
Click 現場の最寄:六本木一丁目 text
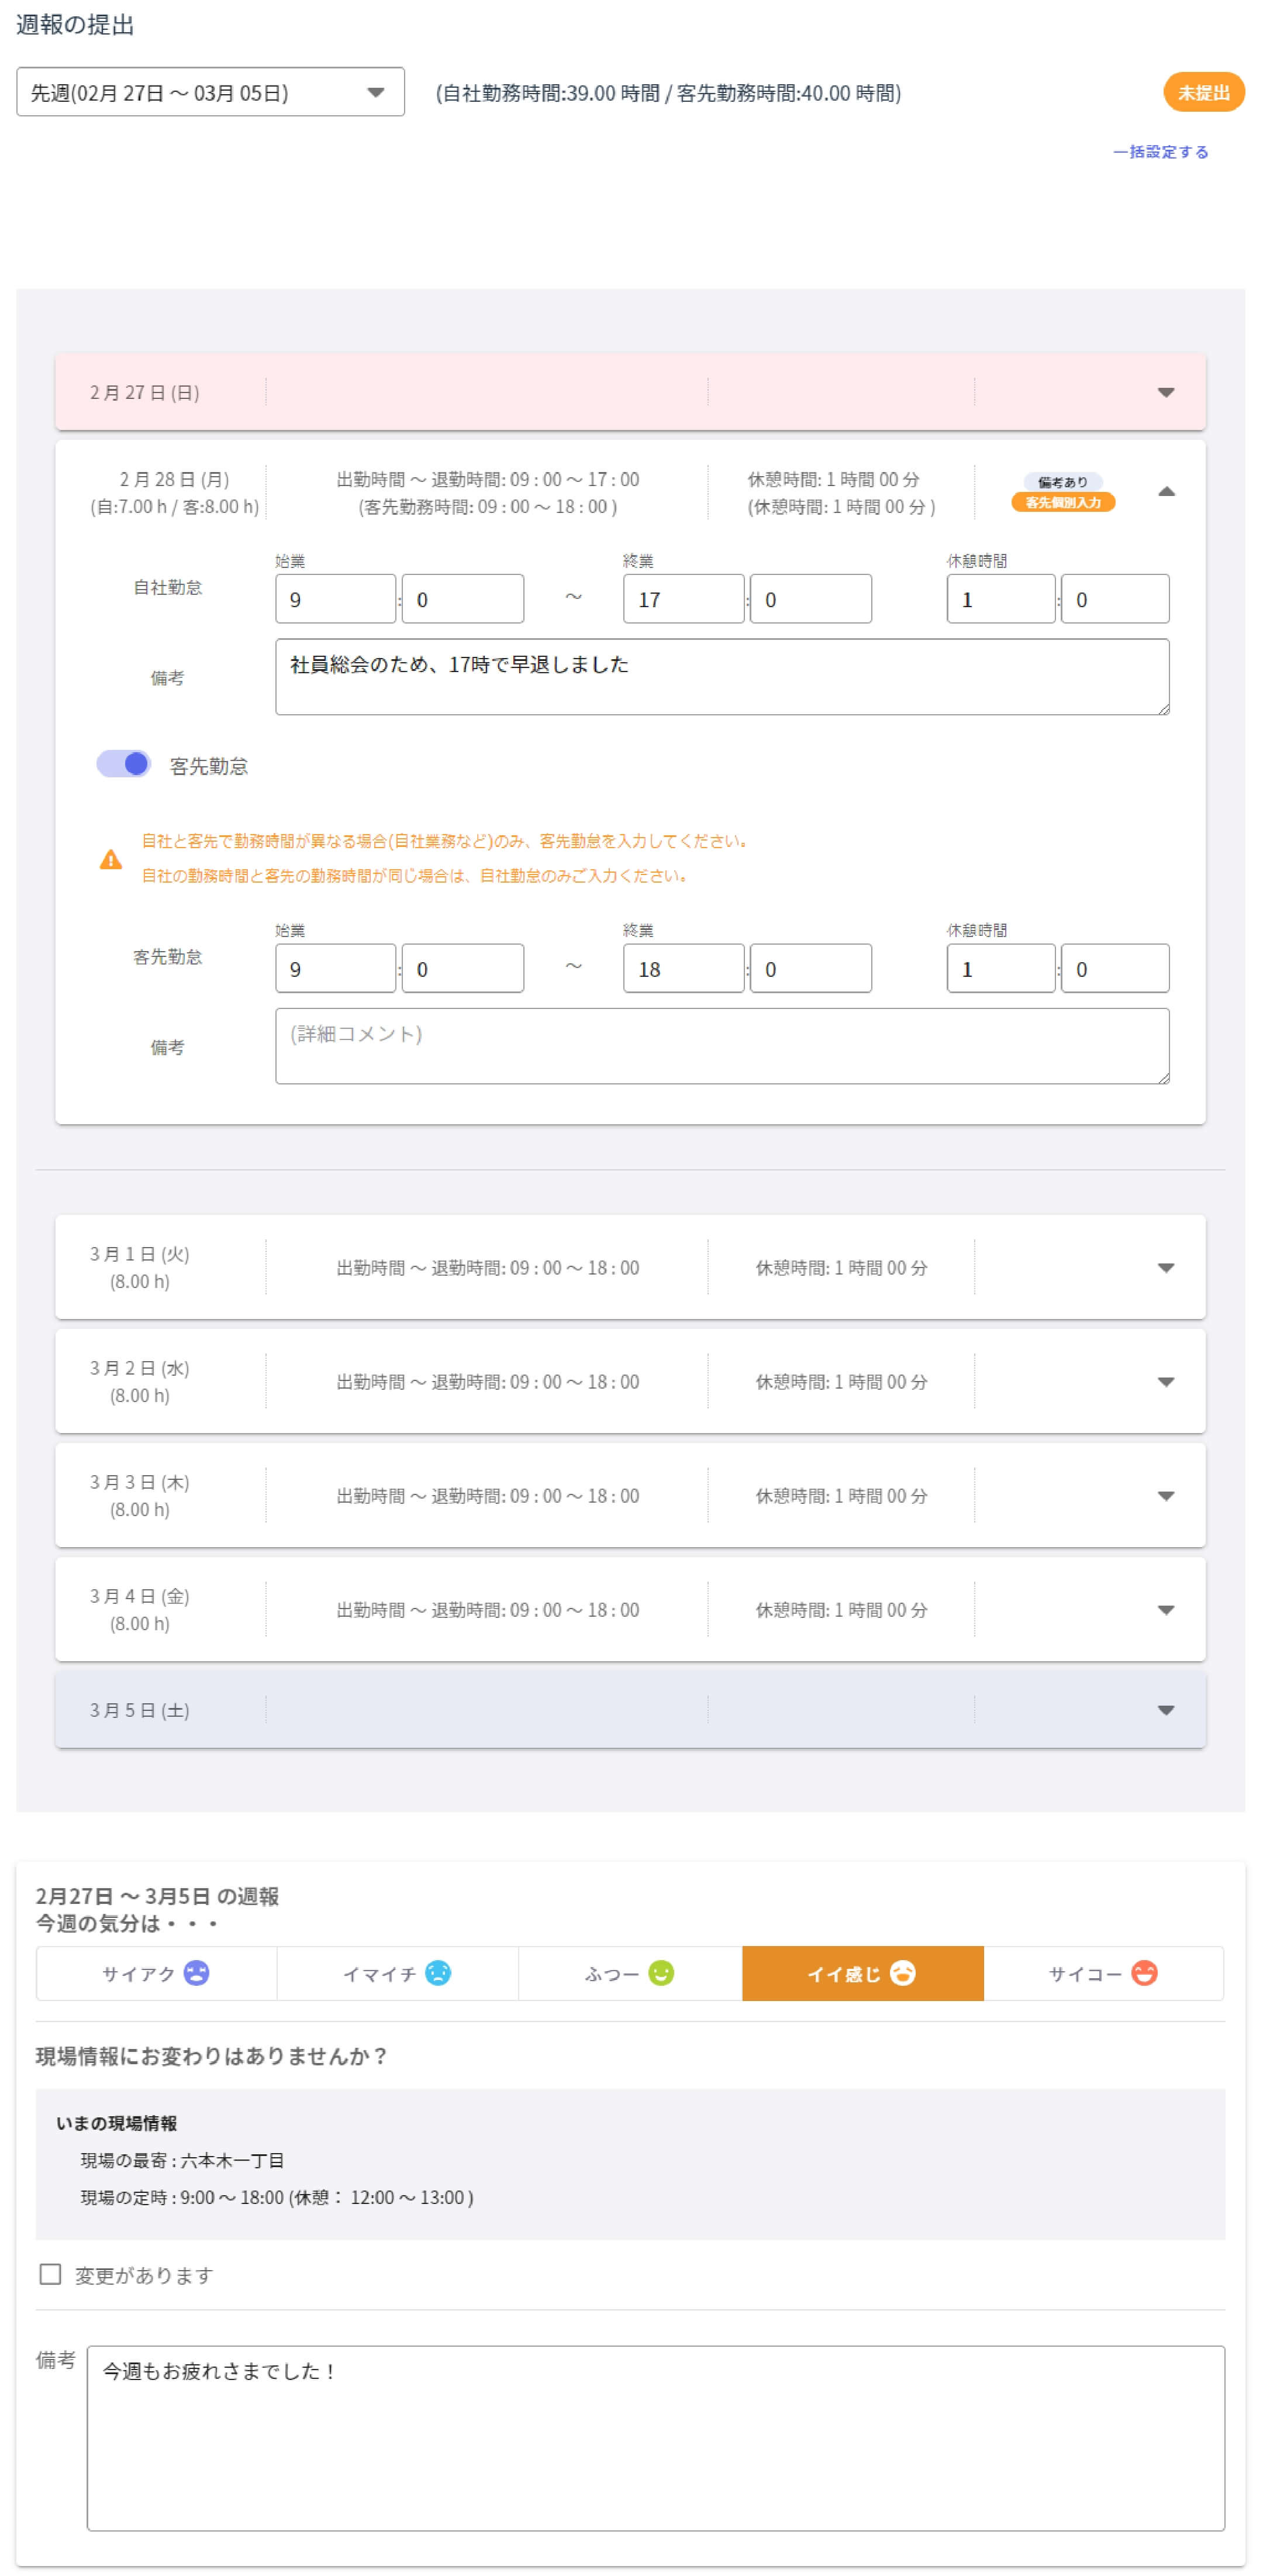pyautogui.click(x=182, y=2160)
